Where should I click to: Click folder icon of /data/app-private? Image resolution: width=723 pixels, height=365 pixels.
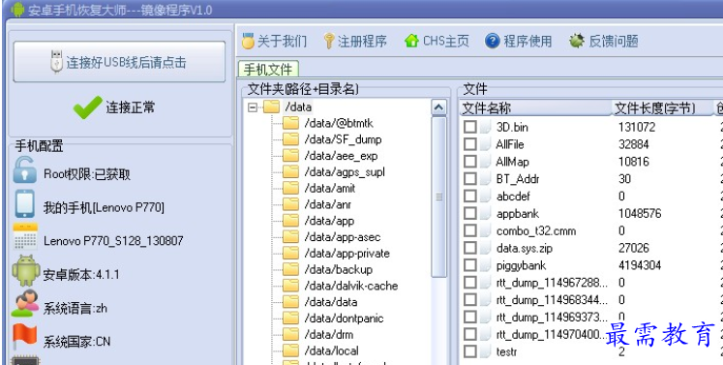(290, 253)
